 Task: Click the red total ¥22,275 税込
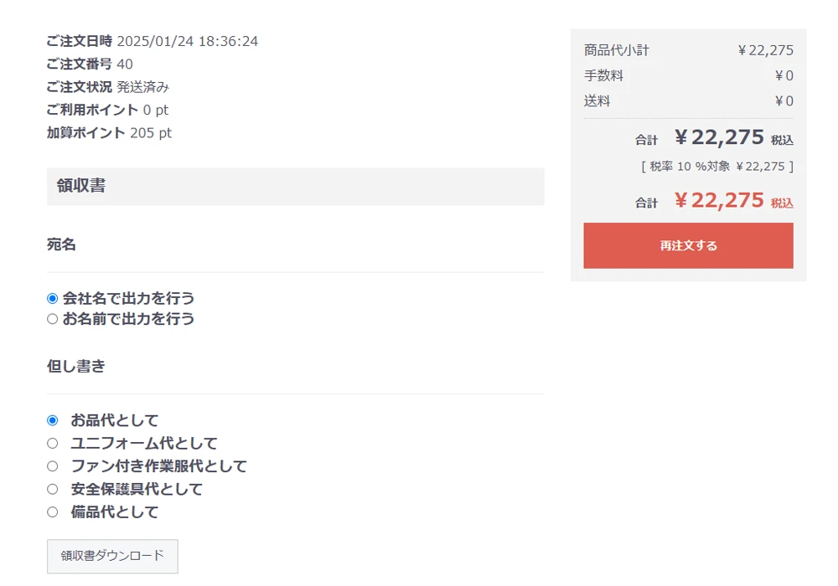(x=733, y=201)
